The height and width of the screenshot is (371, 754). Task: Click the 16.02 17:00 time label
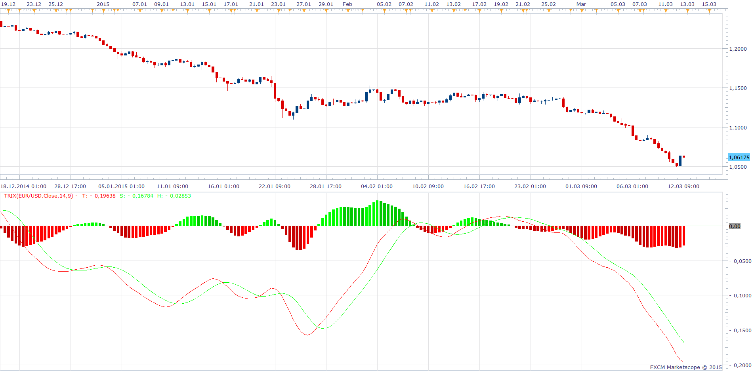(x=479, y=186)
